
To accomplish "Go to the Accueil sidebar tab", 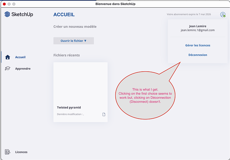I will (20, 57).
